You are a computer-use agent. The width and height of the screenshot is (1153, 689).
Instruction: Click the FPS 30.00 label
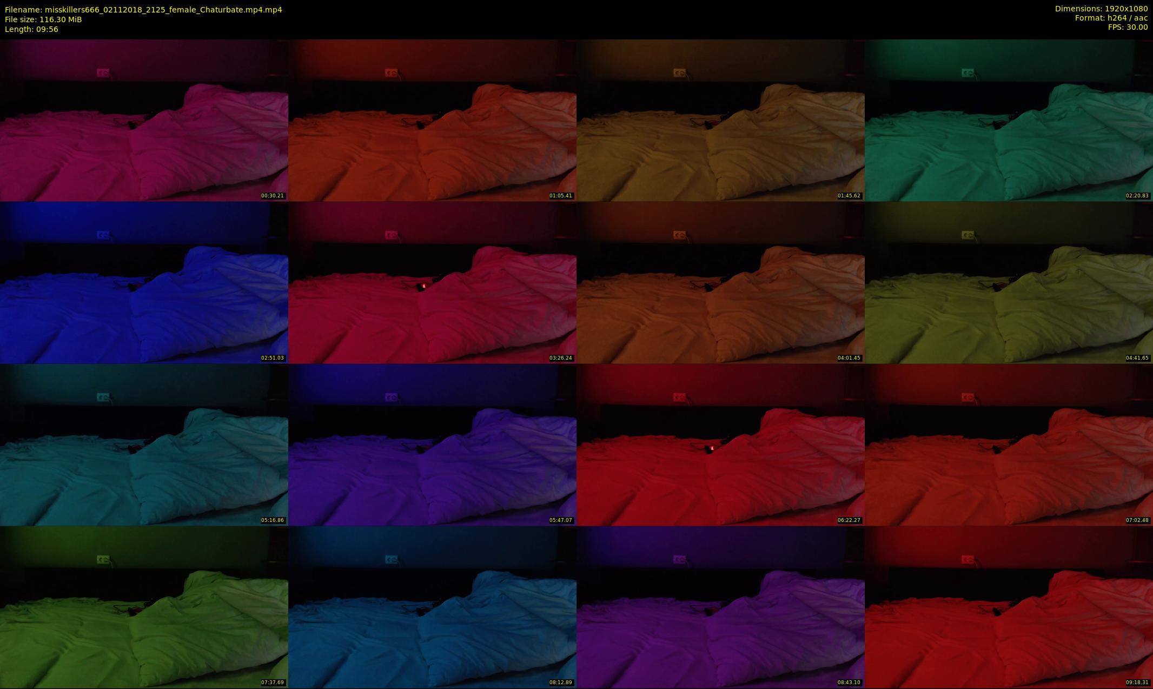coord(1128,27)
